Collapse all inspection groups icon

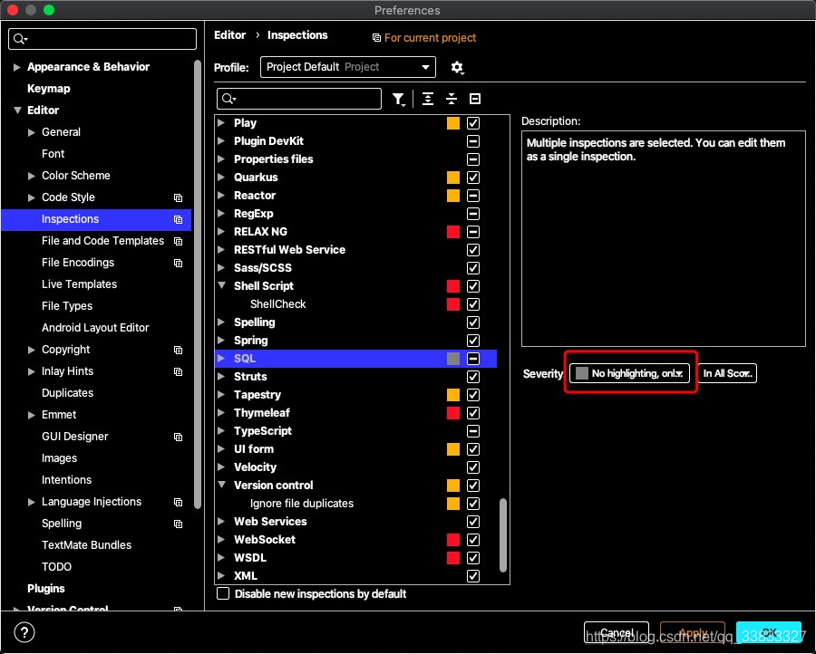pyautogui.click(x=452, y=99)
